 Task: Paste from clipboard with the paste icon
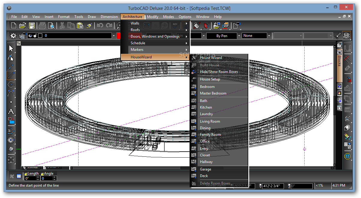80,26
